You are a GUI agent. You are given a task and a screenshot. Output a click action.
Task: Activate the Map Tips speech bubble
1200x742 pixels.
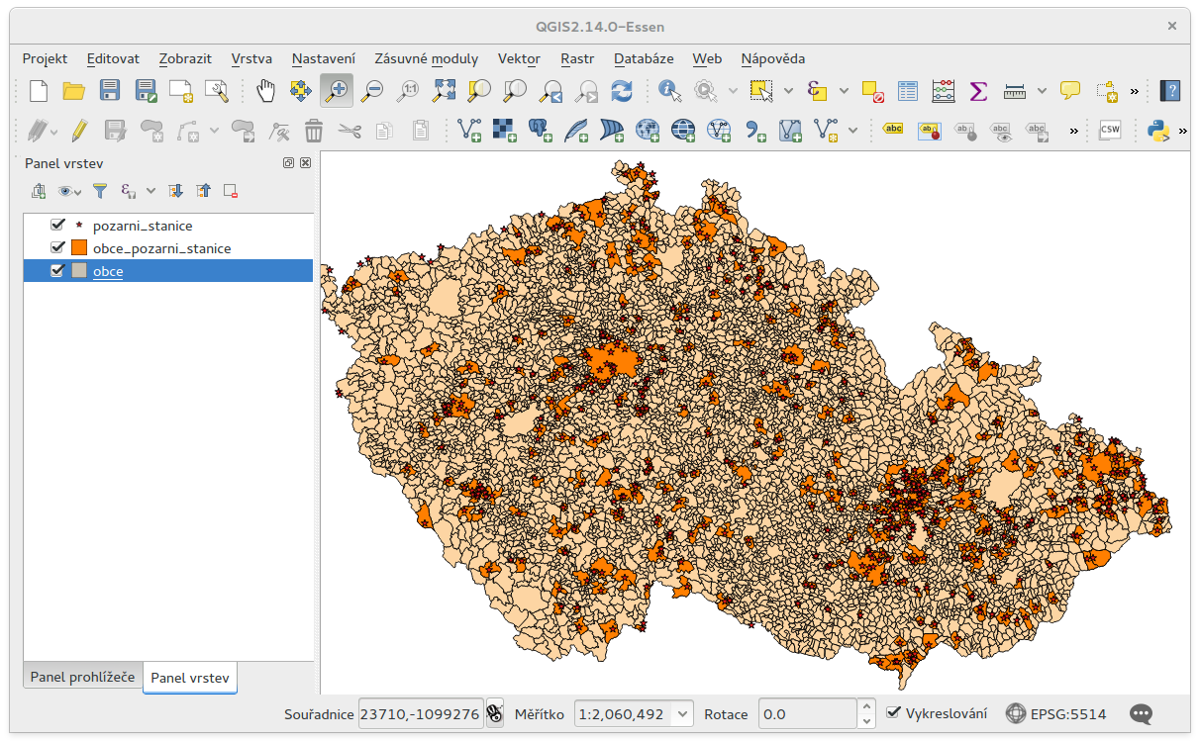tap(1070, 91)
